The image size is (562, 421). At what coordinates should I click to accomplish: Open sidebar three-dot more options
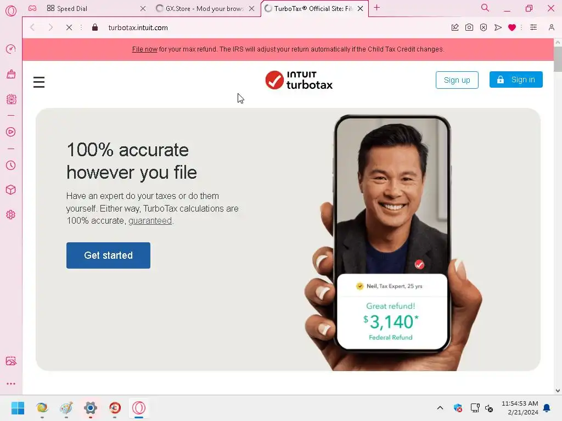[x=11, y=383]
